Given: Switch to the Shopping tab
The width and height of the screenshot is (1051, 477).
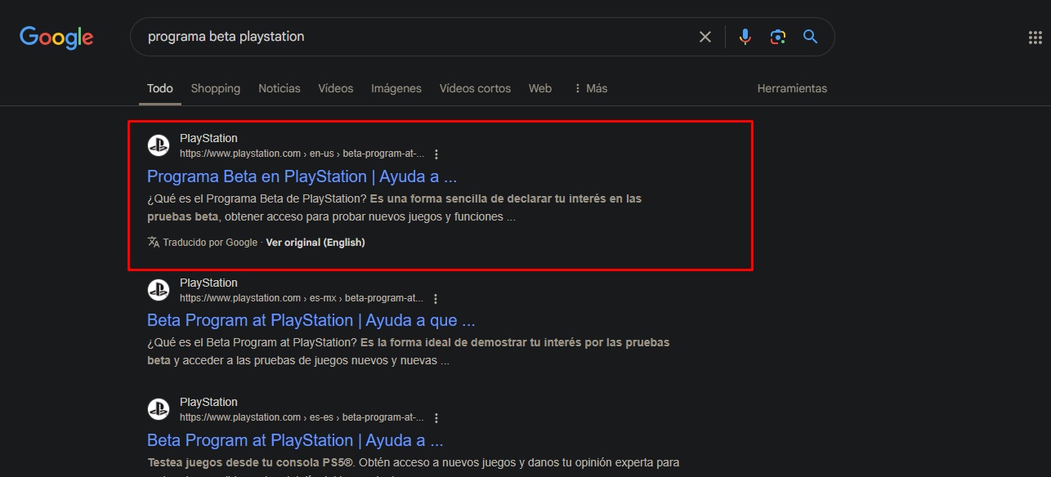Looking at the screenshot, I should tap(216, 88).
